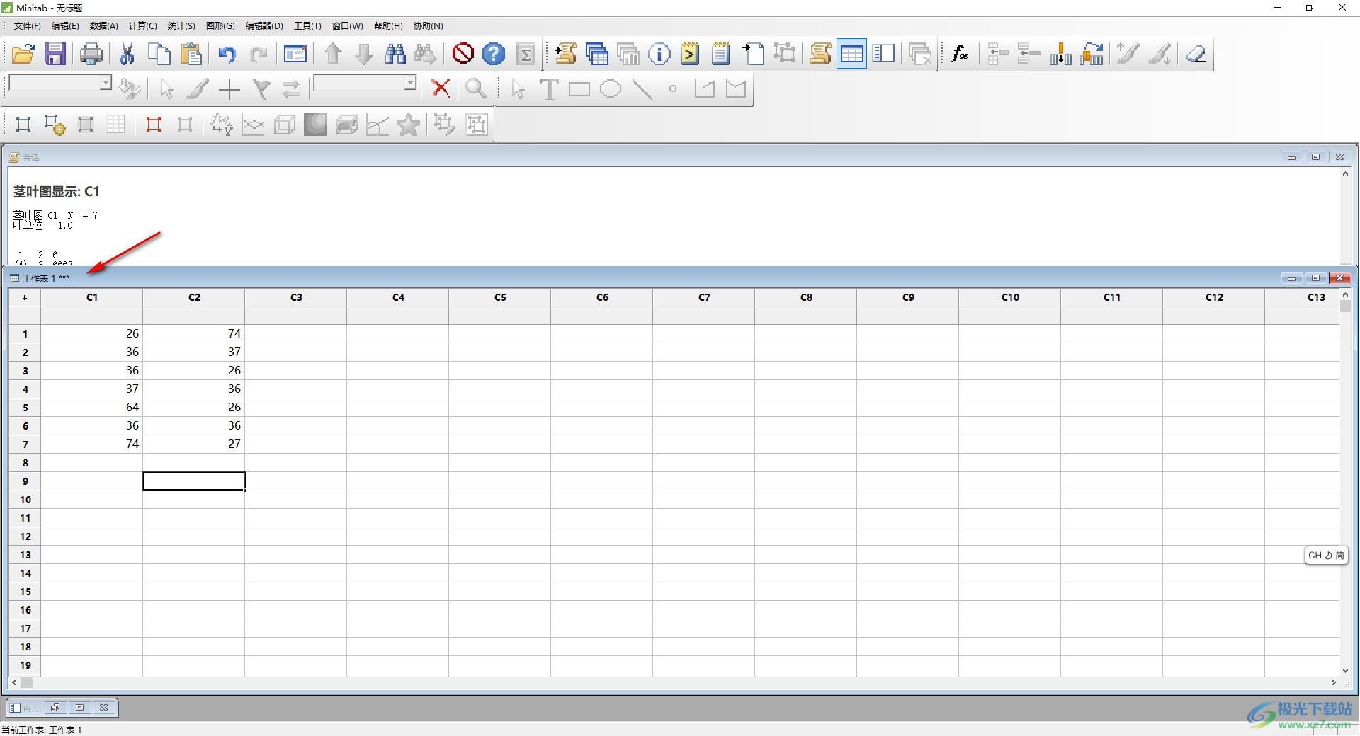This screenshot has width=1360, height=736.
Task: Select the C2 column header
Action: point(194,297)
